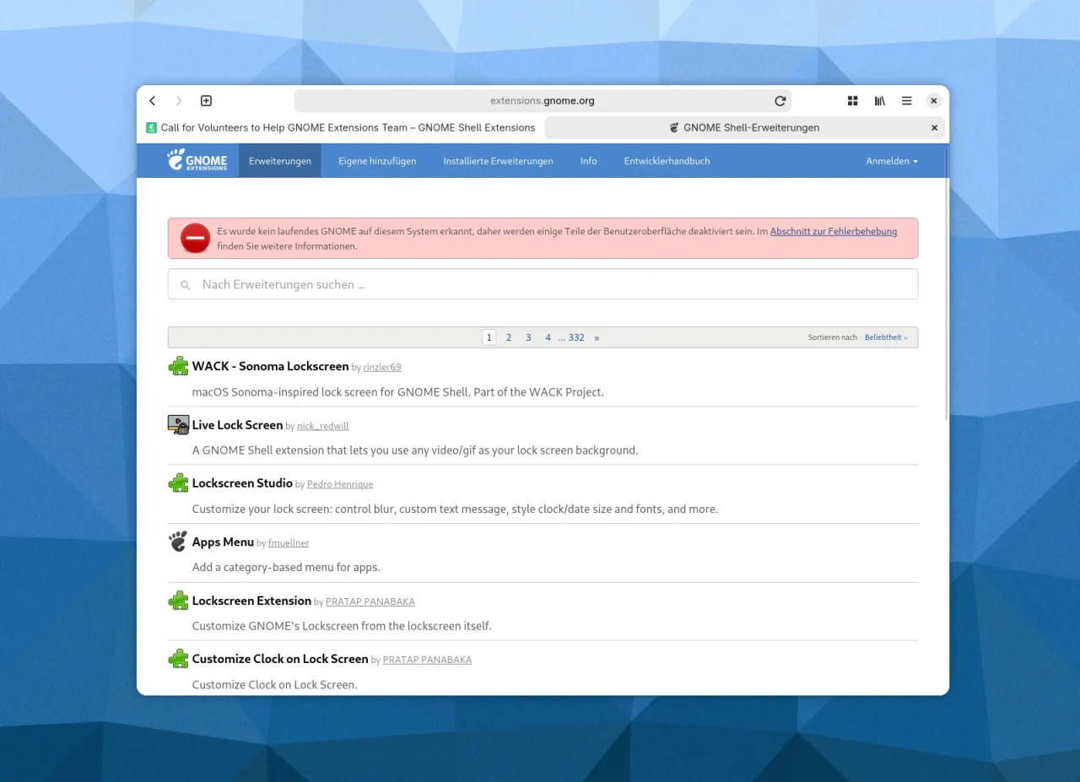The image size is (1080, 782).
Task: Click the Lockscreen Studio puzzle icon
Action: click(x=178, y=483)
